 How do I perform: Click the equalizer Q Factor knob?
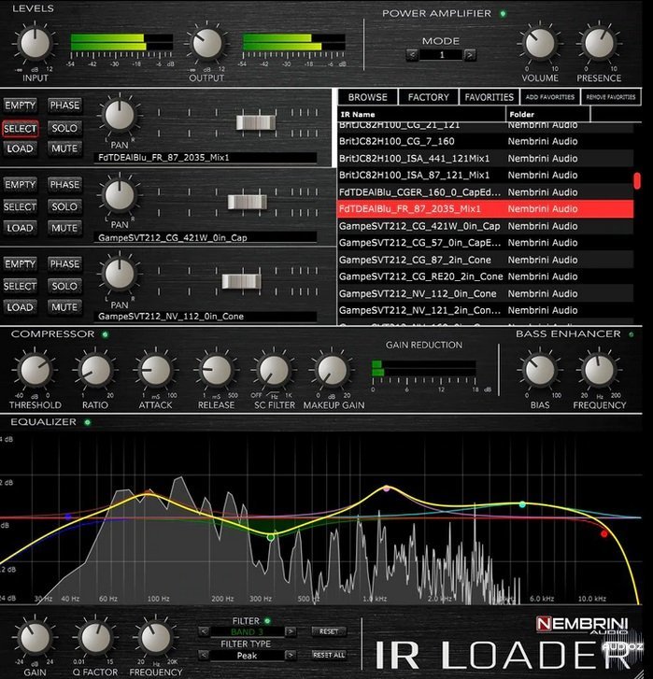point(95,638)
